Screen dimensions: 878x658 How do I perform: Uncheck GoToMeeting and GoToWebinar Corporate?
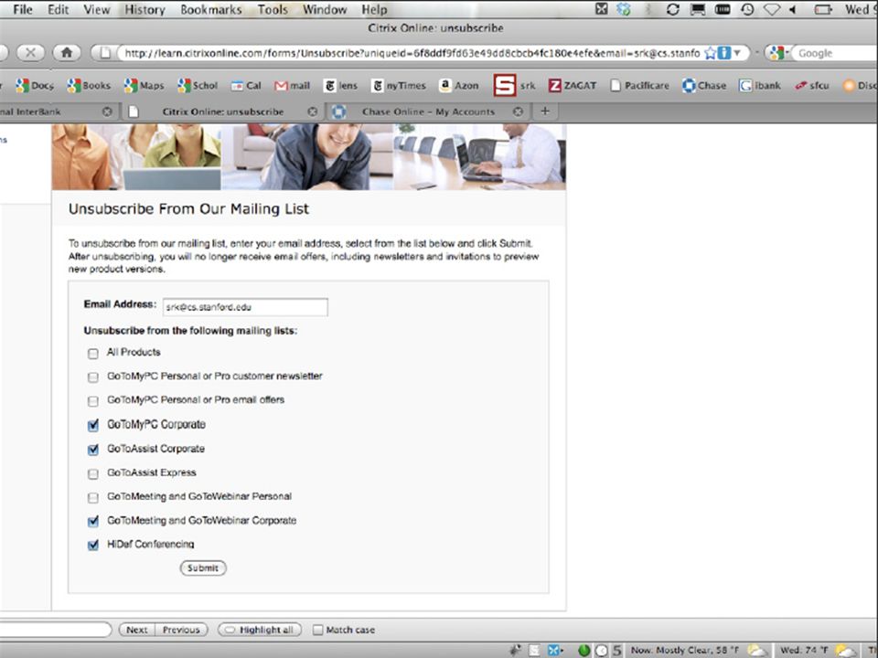click(93, 522)
